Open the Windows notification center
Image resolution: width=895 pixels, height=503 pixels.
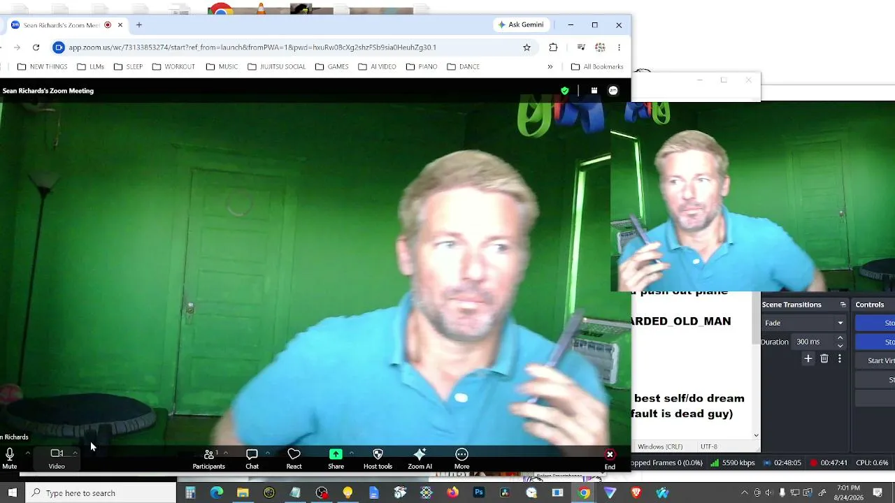878,493
